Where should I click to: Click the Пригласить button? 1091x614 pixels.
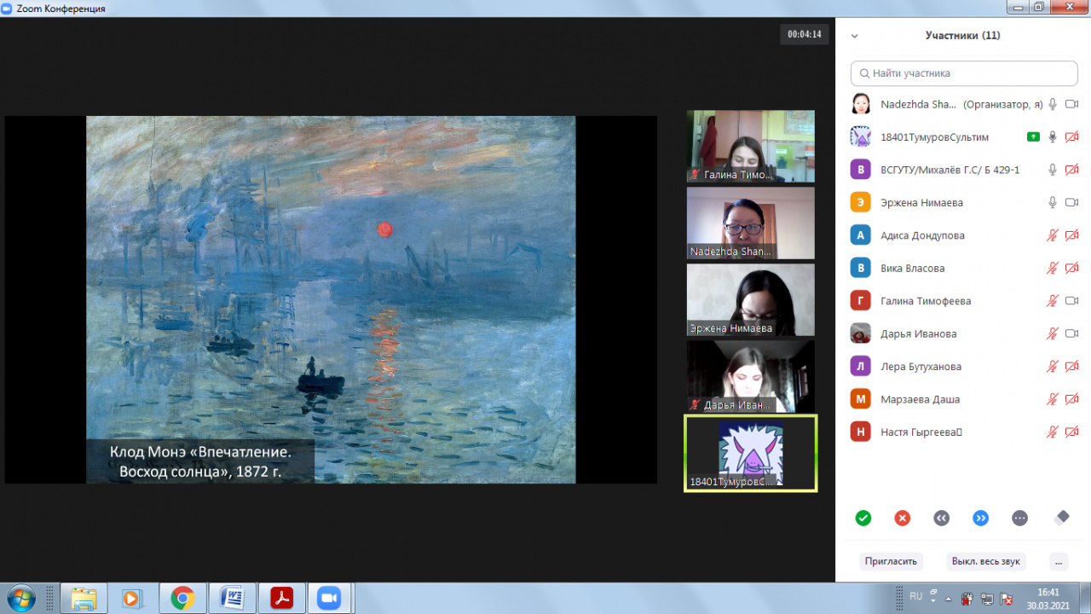[891, 561]
